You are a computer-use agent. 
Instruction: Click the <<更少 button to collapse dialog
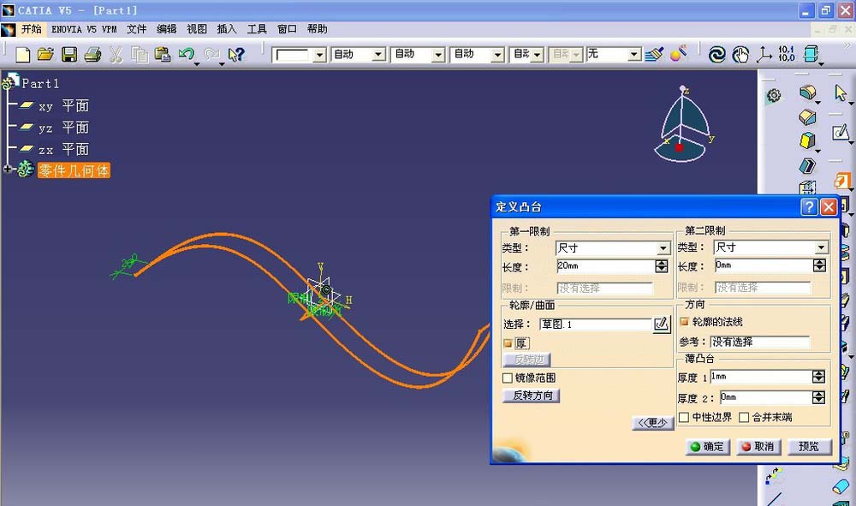[653, 422]
